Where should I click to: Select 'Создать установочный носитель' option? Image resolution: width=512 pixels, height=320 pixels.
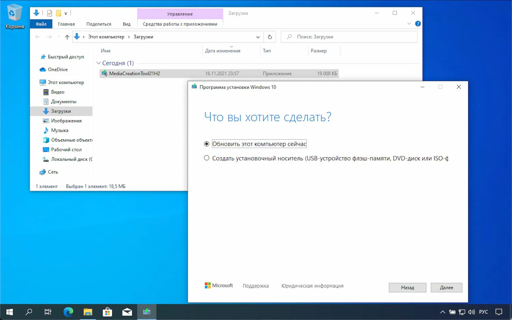[207, 158]
